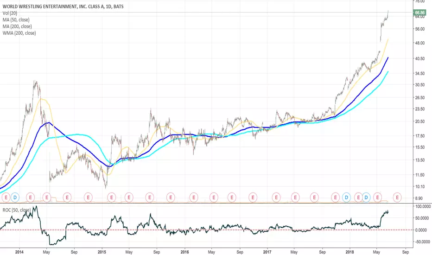Open the leftmost earnings E marker
The height and width of the screenshot is (255, 432).
(x=6, y=198)
